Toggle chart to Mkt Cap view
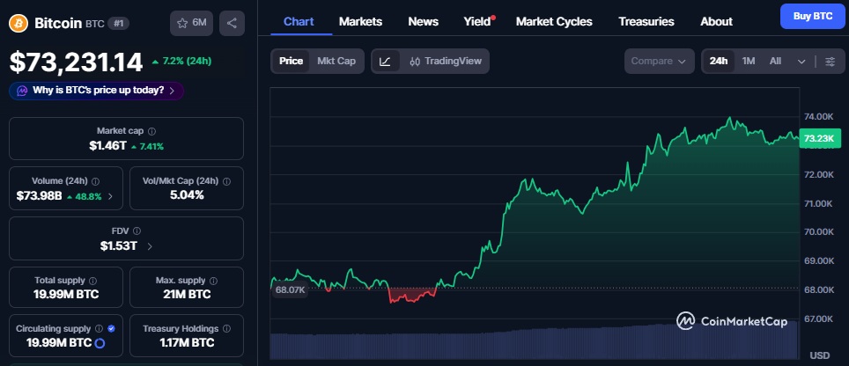The image size is (849, 366). (x=336, y=61)
